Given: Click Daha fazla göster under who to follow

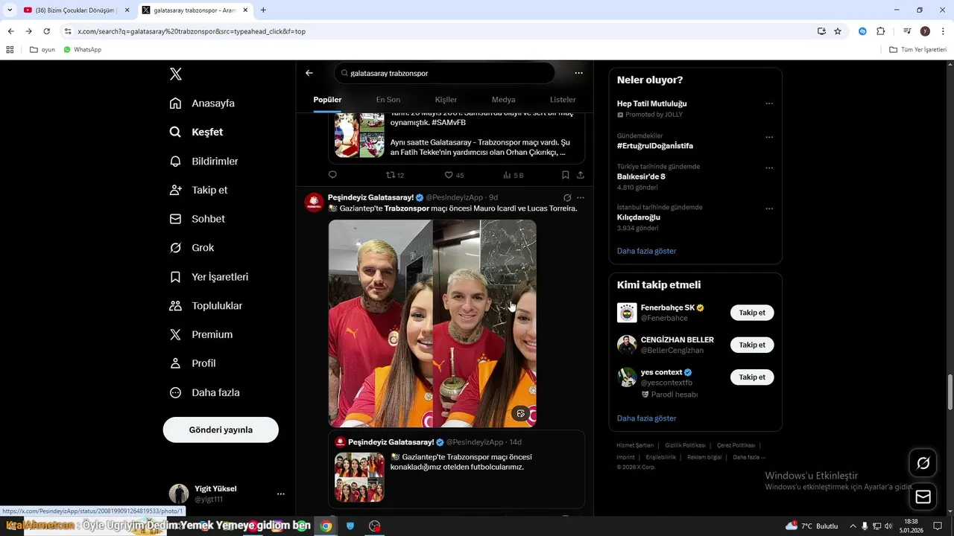Looking at the screenshot, I should coord(646,418).
